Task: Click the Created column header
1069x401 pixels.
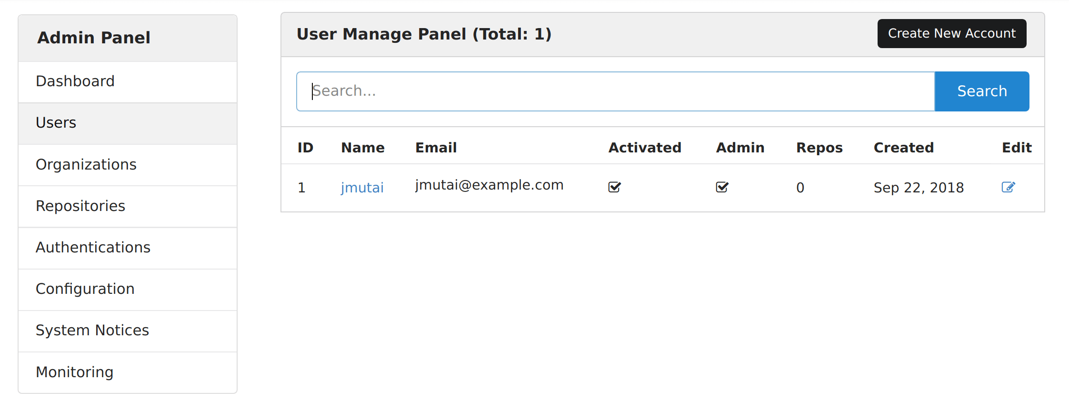Action: [x=903, y=147]
